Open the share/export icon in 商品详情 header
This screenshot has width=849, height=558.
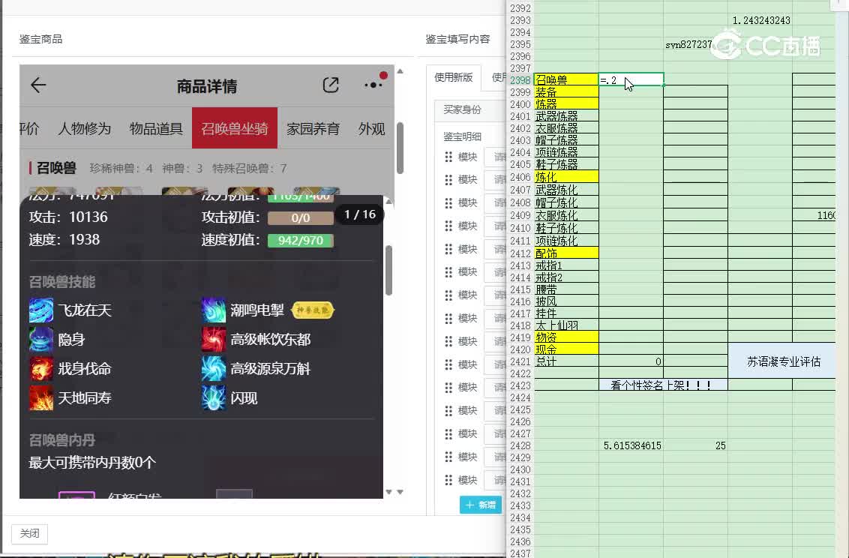point(331,85)
